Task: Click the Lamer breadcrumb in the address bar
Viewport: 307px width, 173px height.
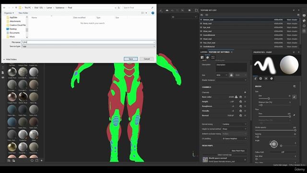Action: [49, 8]
